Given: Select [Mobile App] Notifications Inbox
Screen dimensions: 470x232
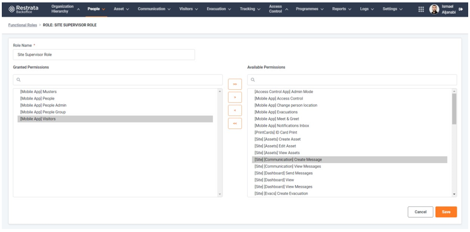Looking at the screenshot, I should click(349, 126).
